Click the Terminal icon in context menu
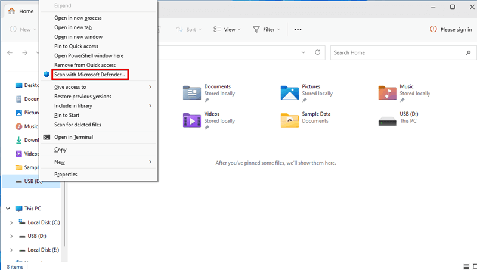 coord(47,137)
